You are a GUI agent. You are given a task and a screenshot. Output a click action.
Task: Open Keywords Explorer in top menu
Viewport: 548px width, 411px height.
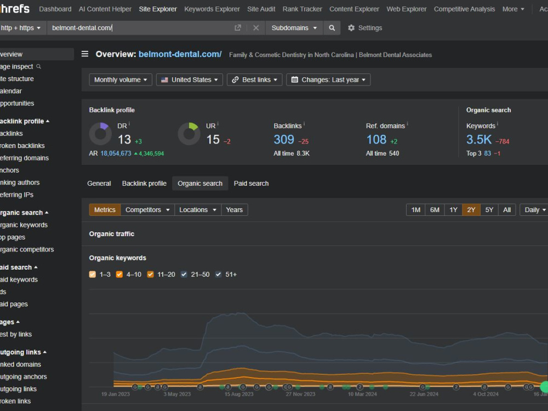(212, 9)
